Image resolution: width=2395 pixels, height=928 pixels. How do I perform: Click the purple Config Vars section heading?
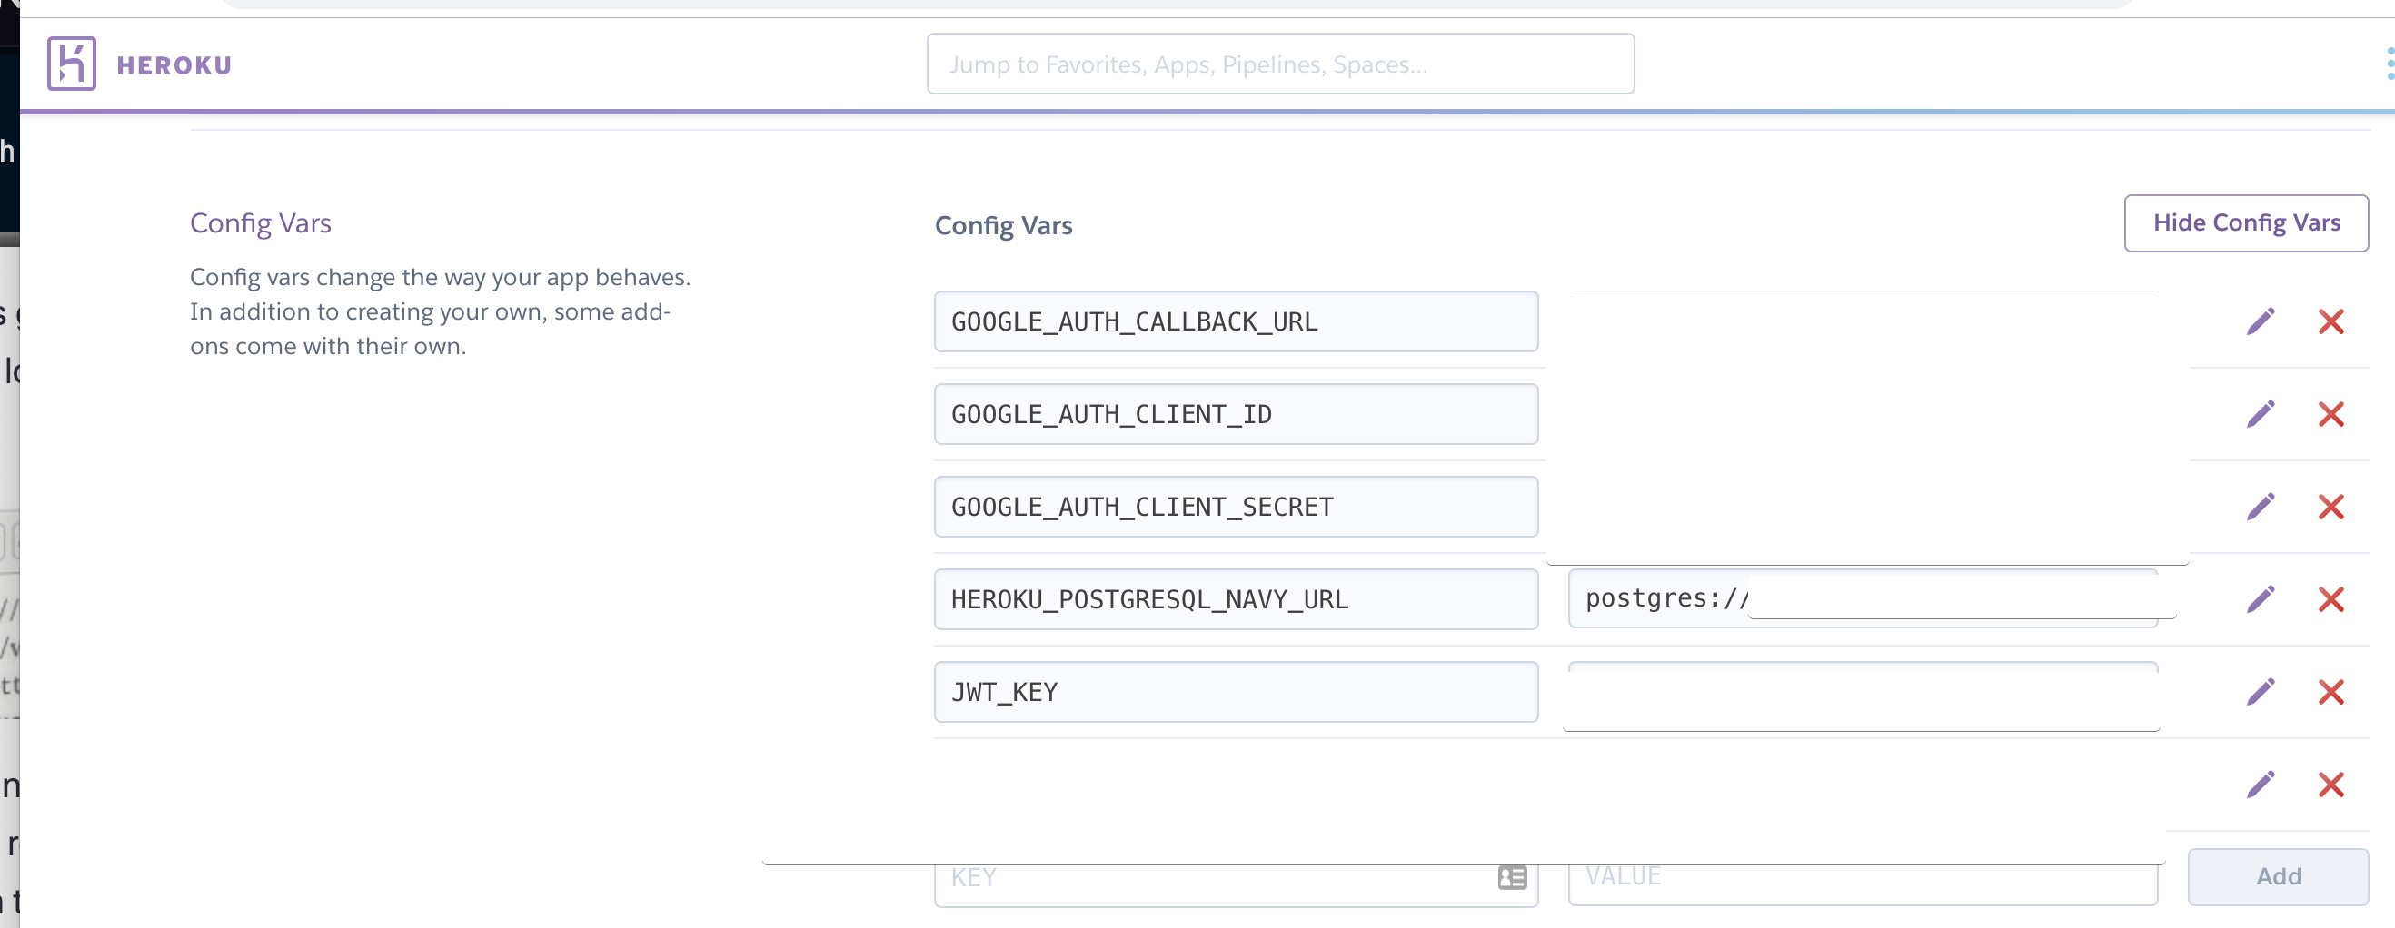coord(261,224)
